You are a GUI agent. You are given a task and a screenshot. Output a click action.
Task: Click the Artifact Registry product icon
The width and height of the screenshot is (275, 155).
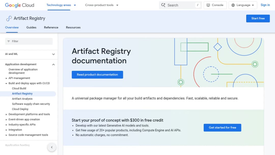point(9,18)
